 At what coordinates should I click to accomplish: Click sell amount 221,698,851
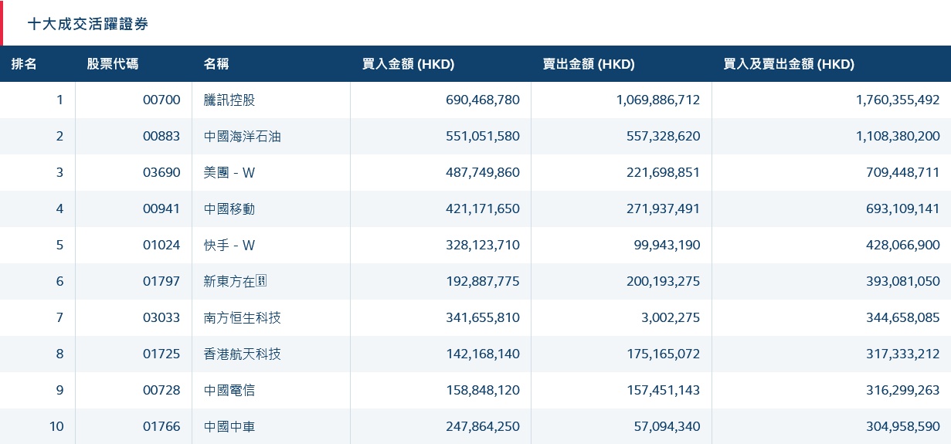(664, 172)
